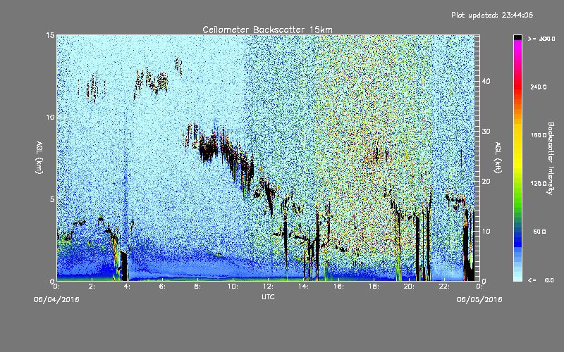Viewport: 564px width, 352px height.
Task: Click the "14:" hour tick on the UTC axis
Action: (303, 287)
